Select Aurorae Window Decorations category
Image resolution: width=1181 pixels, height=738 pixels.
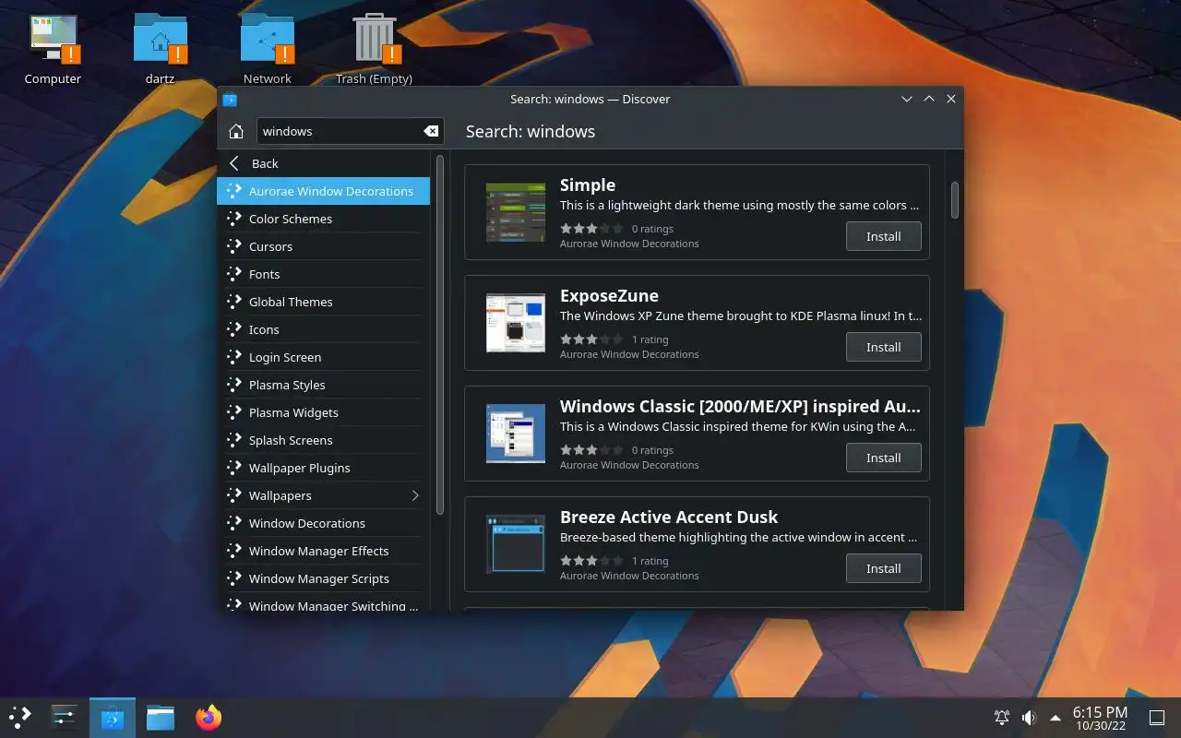[324, 191]
